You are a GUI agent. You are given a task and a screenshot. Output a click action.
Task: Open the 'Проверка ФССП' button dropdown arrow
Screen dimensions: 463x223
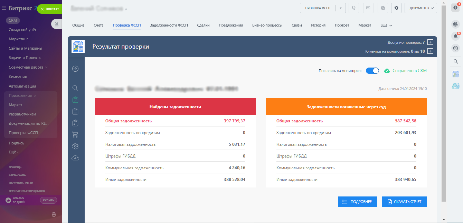[x=341, y=8]
